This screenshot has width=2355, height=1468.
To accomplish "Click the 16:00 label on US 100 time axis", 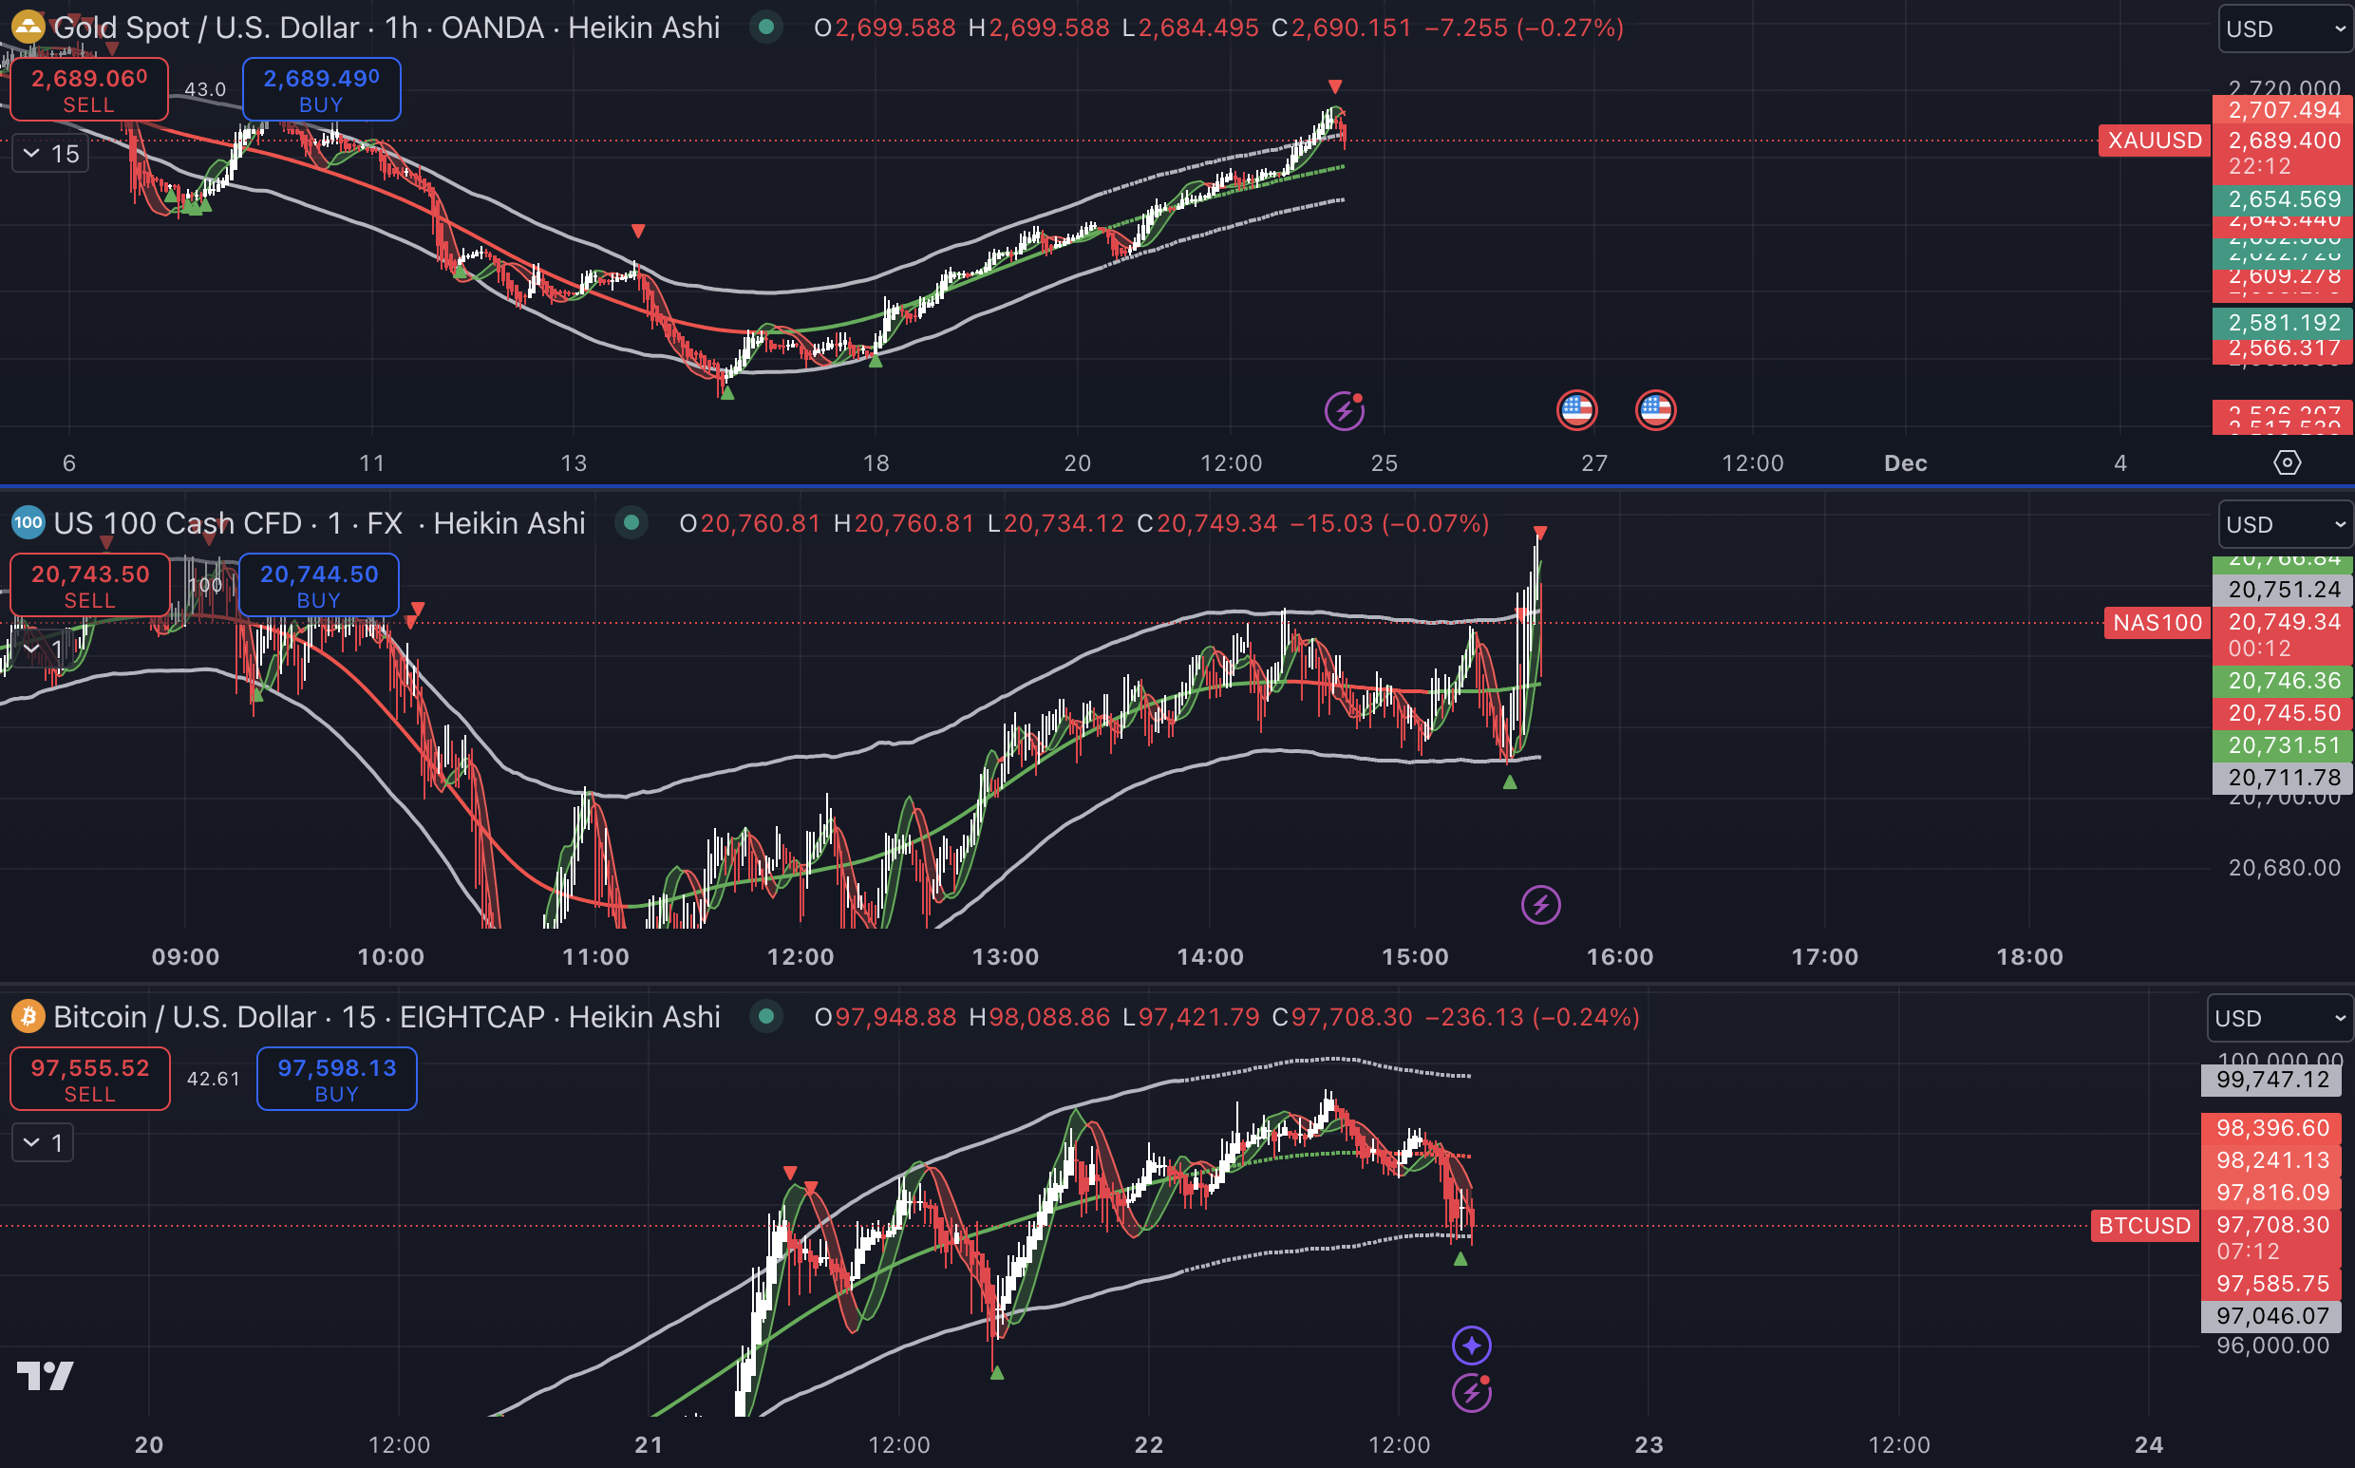I will click(x=1620, y=957).
